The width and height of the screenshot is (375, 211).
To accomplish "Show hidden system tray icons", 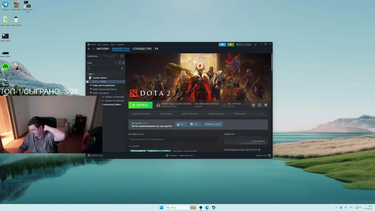I will pos(336,207).
